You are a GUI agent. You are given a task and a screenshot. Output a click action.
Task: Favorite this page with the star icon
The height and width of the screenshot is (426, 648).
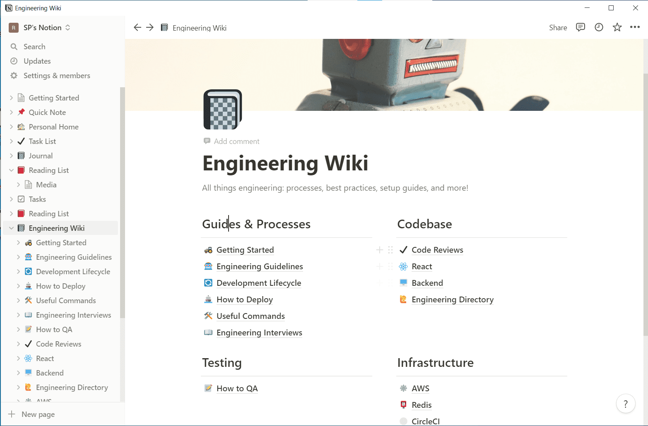617,27
